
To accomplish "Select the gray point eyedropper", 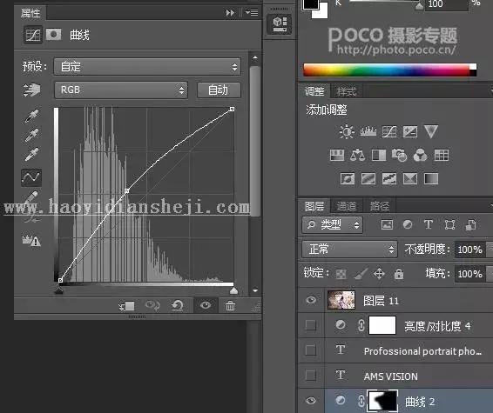I will coord(31,136).
